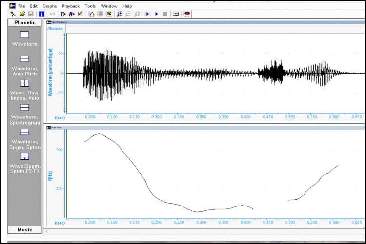Click the Phonetic panel header tab
The width and height of the screenshot is (366, 244).
pos(24,22)
